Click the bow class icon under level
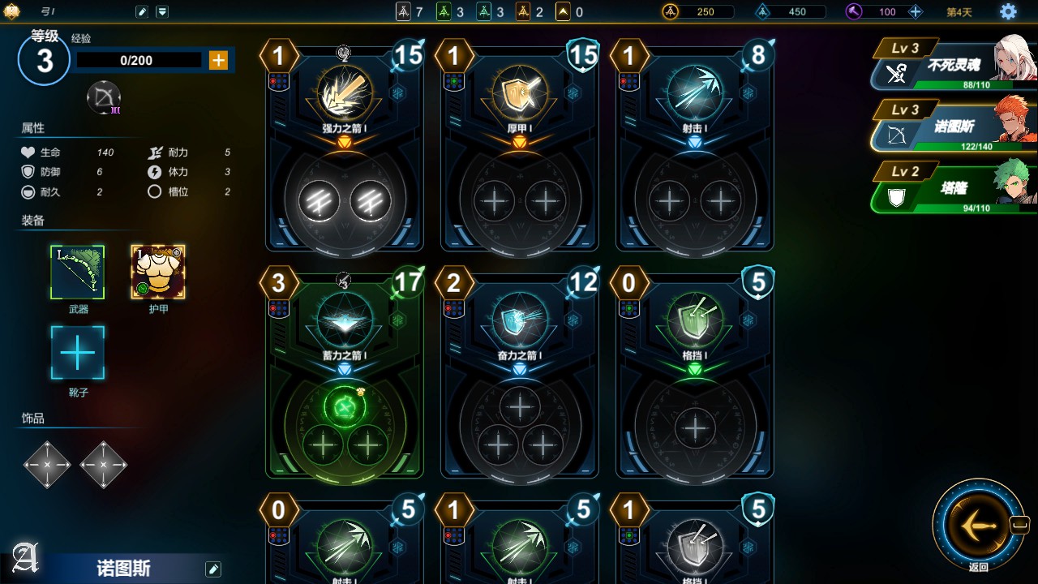The image size is (1038, 584). (104, 98)
